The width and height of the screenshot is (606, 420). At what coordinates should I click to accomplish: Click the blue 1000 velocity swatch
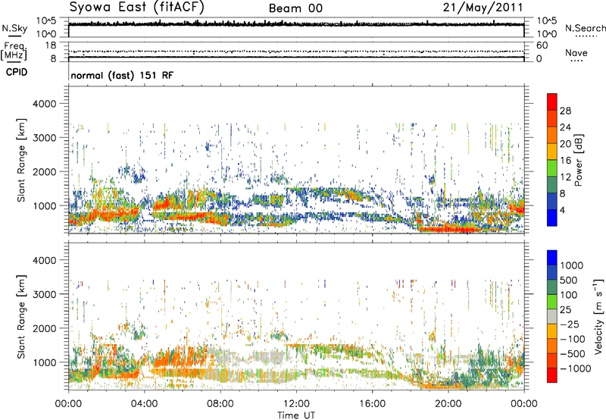pos(552,258)
